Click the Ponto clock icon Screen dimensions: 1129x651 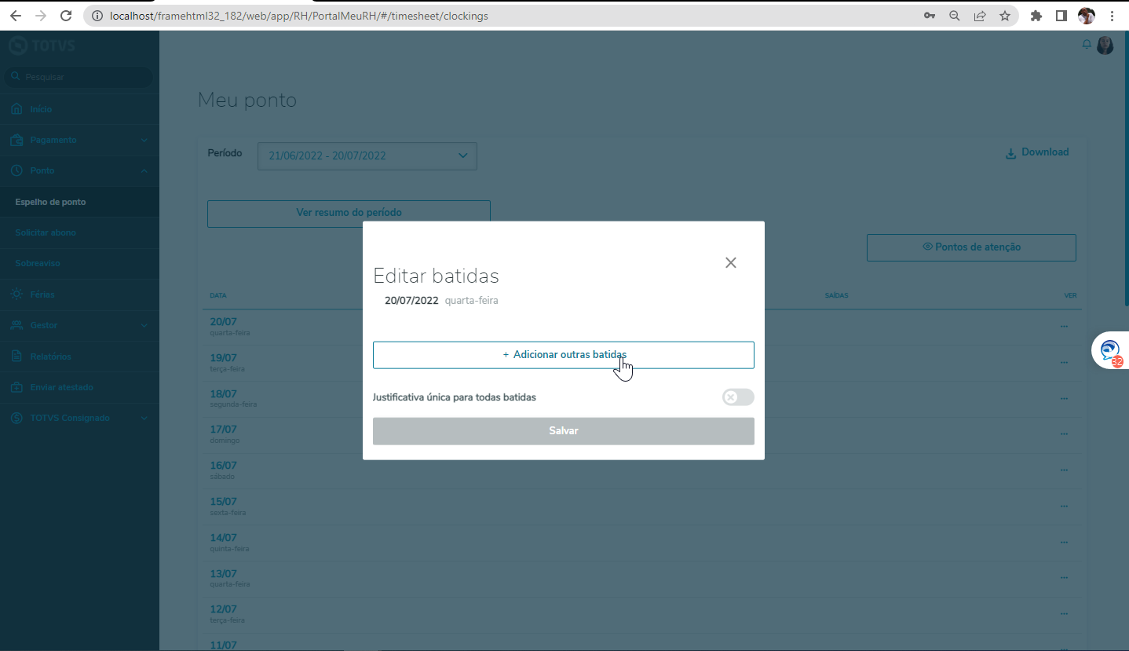pos(16,170)
